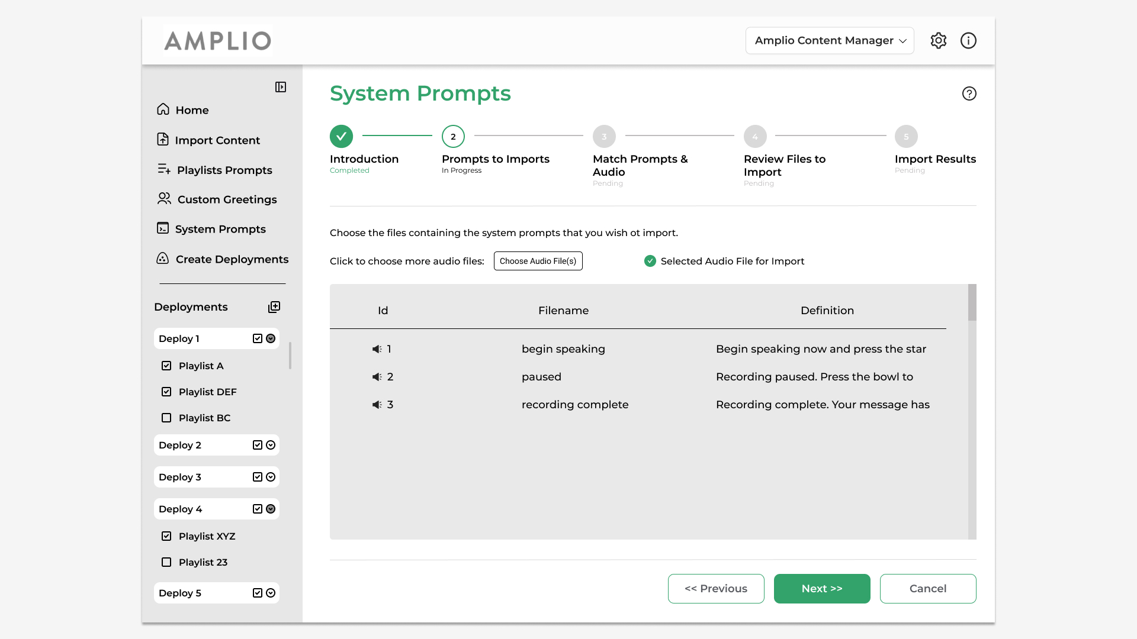Click 'Begin speaking now and press the star' definition
The image size is (1137, 639).
click(821, 349)
